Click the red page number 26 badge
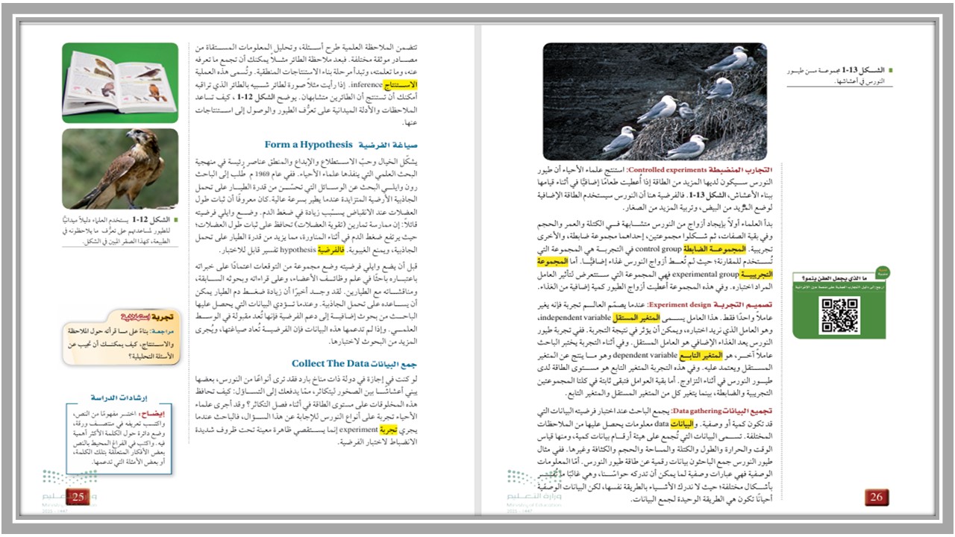Image resolution: width=955 pixels, height=537 pixels. click(x=877, y=497)
